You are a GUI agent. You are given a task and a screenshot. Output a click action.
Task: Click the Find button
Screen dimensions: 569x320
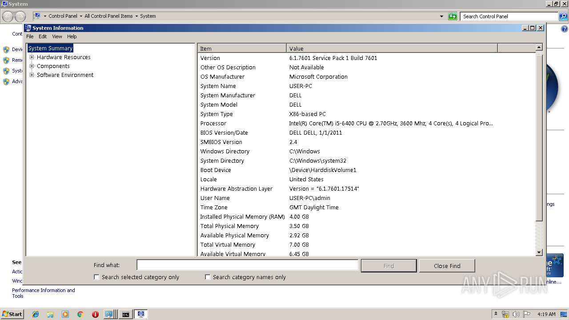(389, 266)
